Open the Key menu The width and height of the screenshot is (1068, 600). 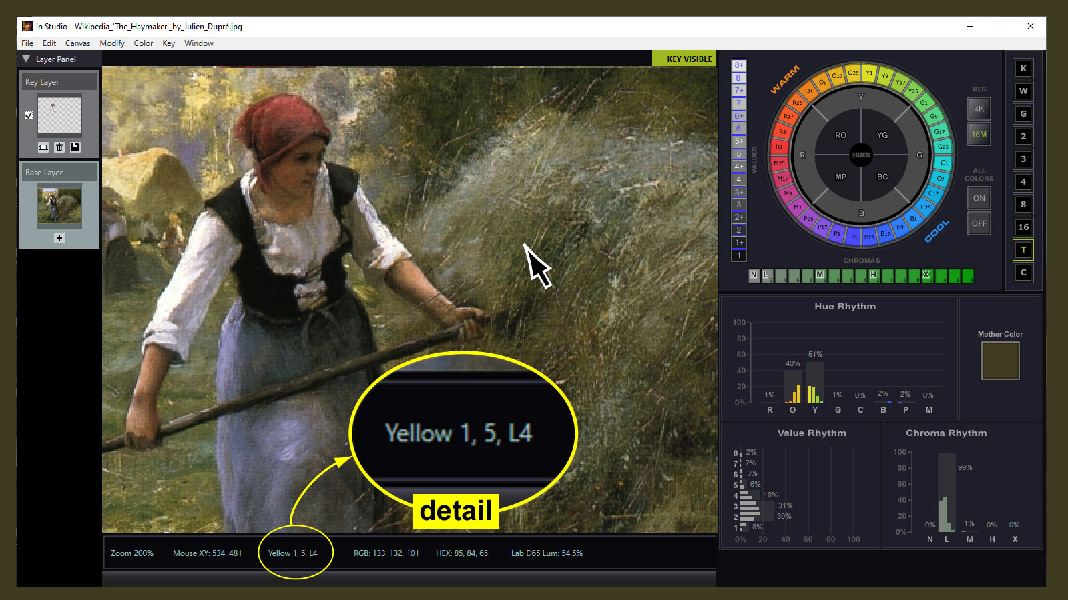pos(168,43)
